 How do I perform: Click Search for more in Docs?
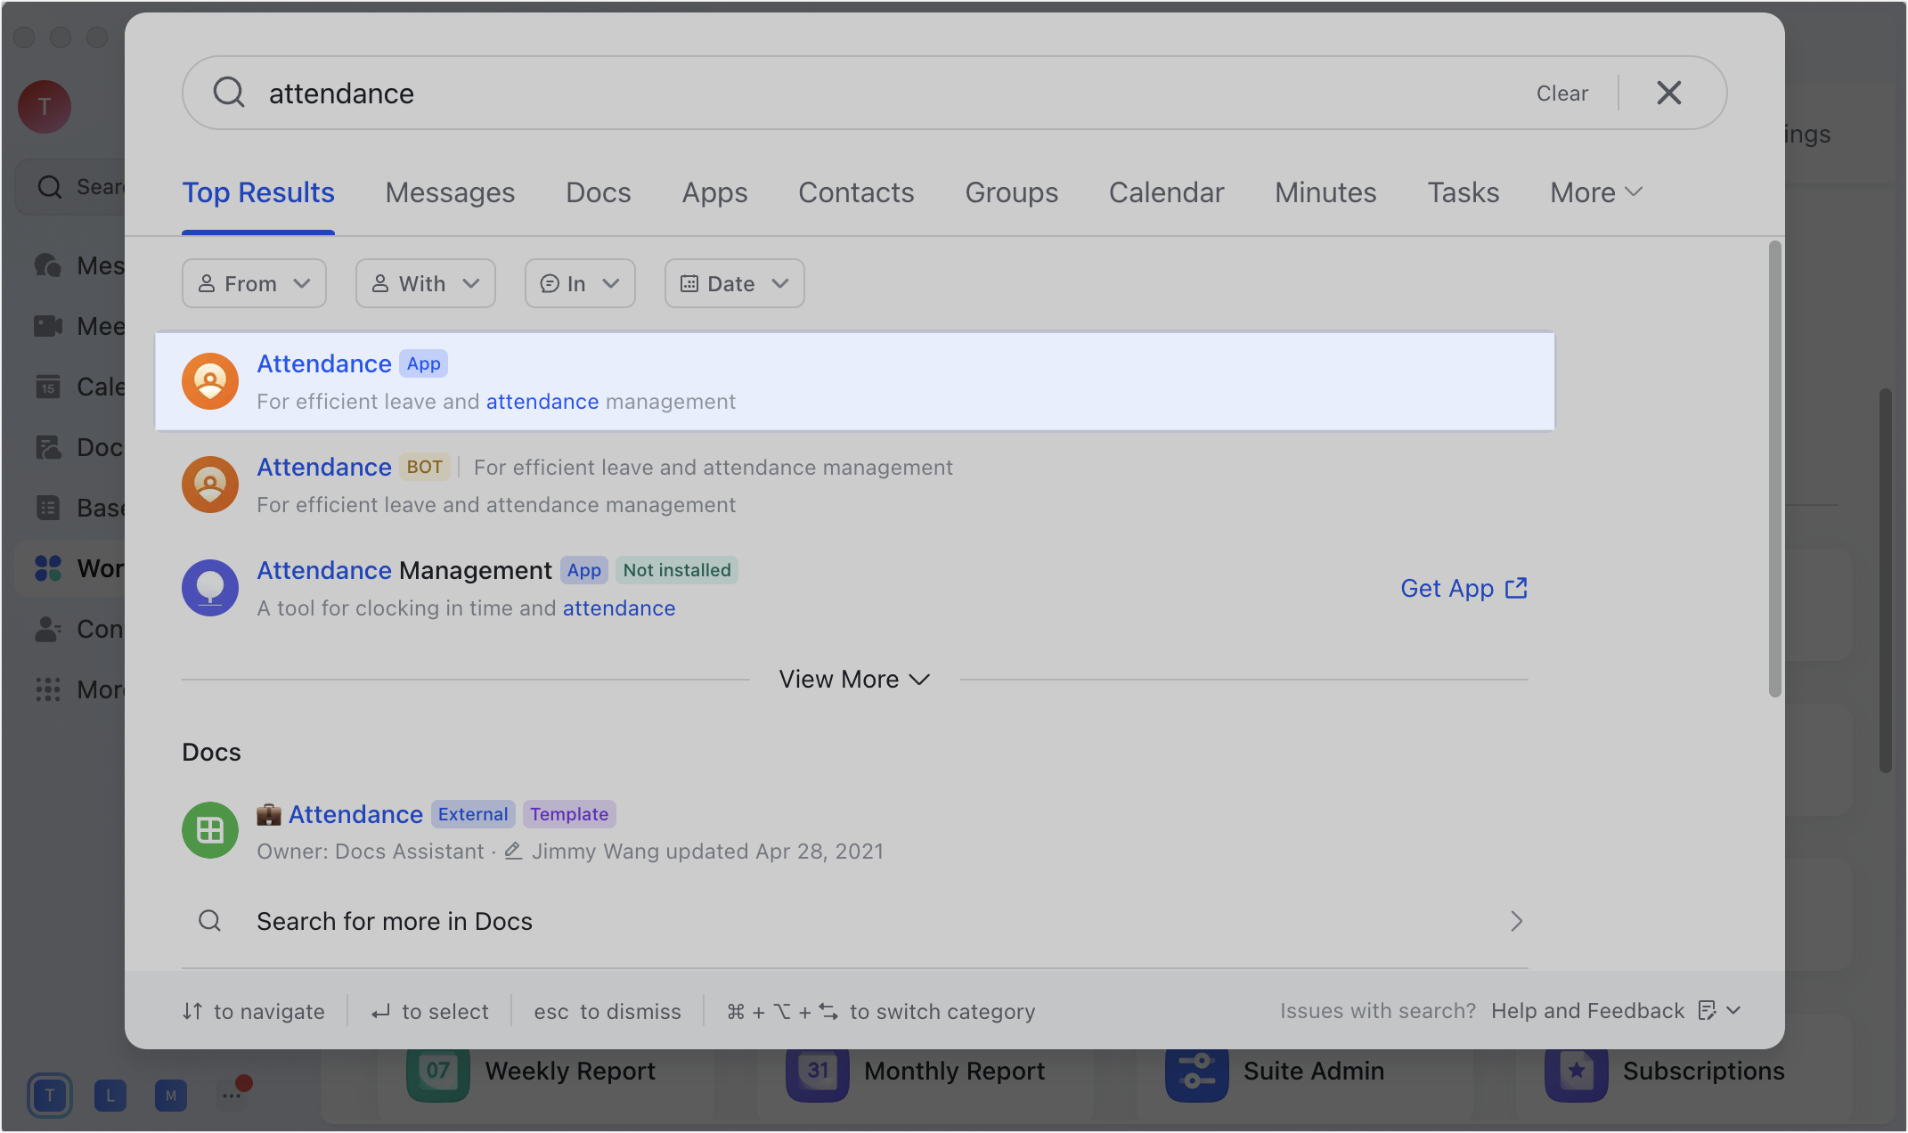(x=394, y=921)
